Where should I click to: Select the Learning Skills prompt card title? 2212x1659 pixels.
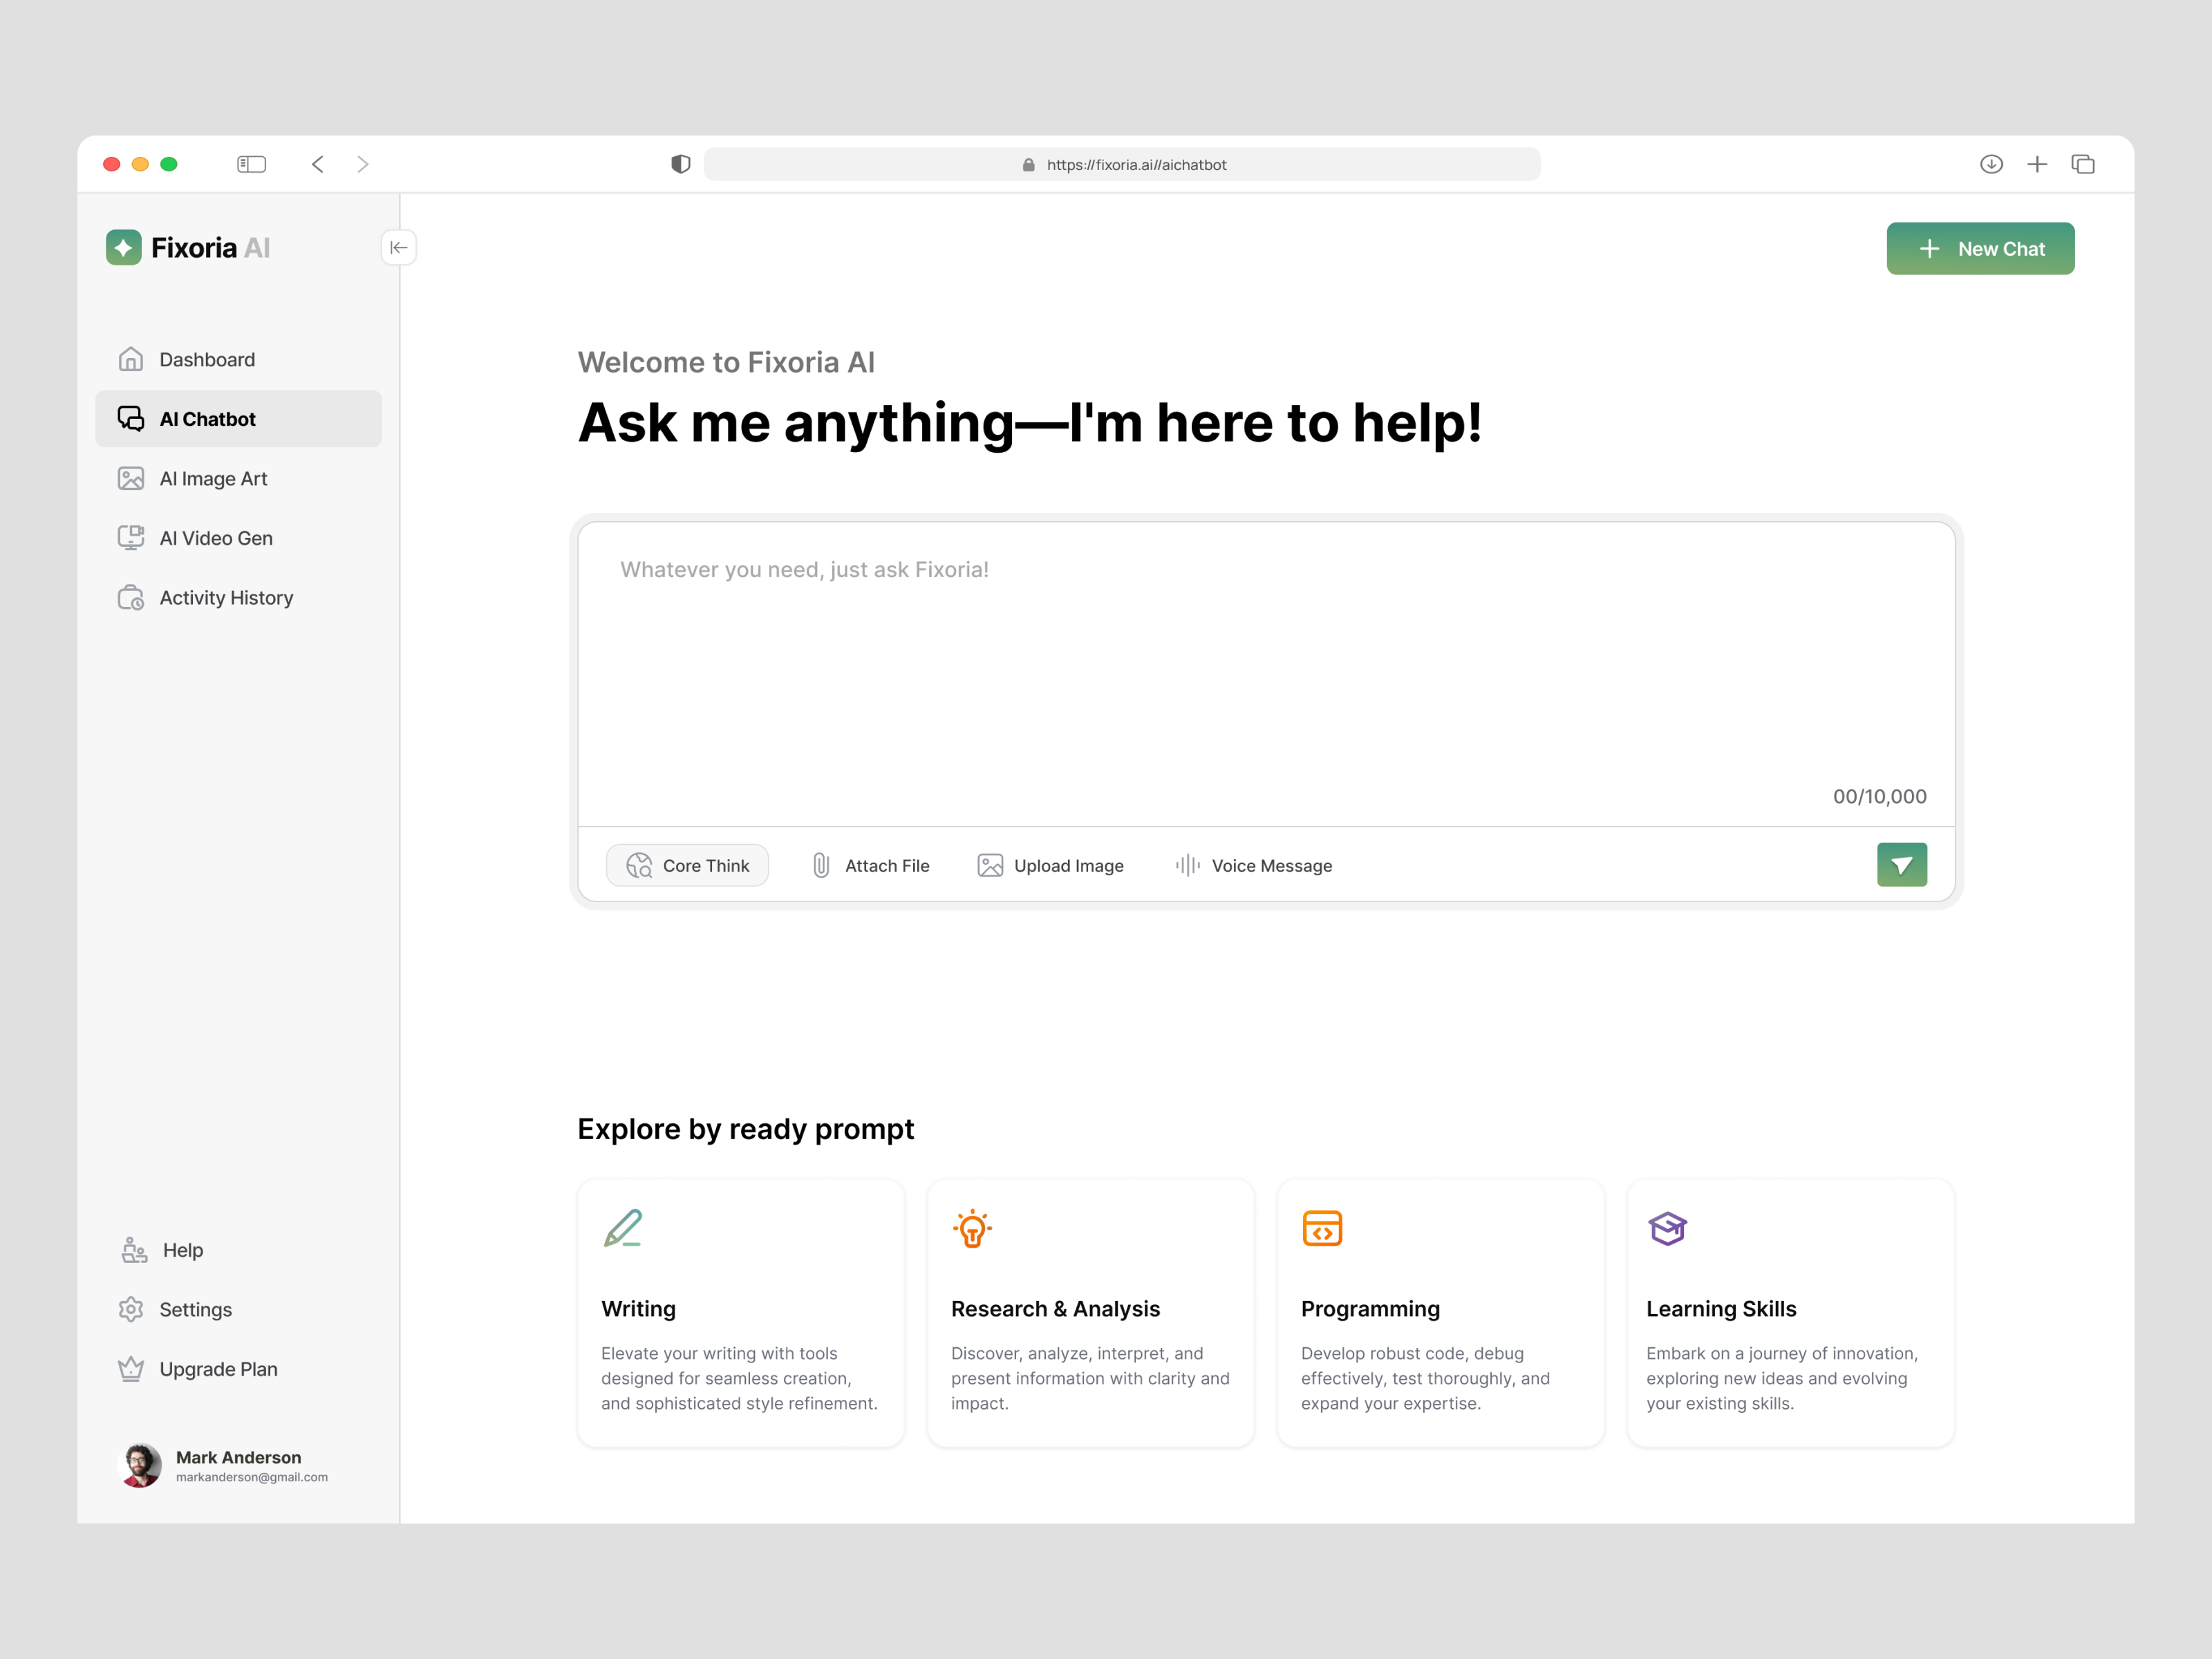(x=1721, y=1309)
